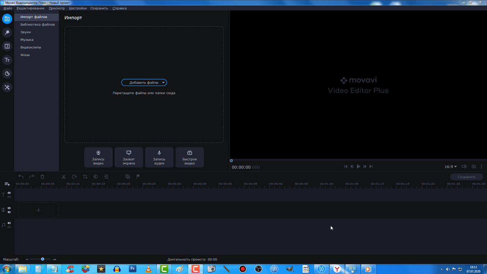Open the Справка menu
The image size is (487, 274).
119,8
